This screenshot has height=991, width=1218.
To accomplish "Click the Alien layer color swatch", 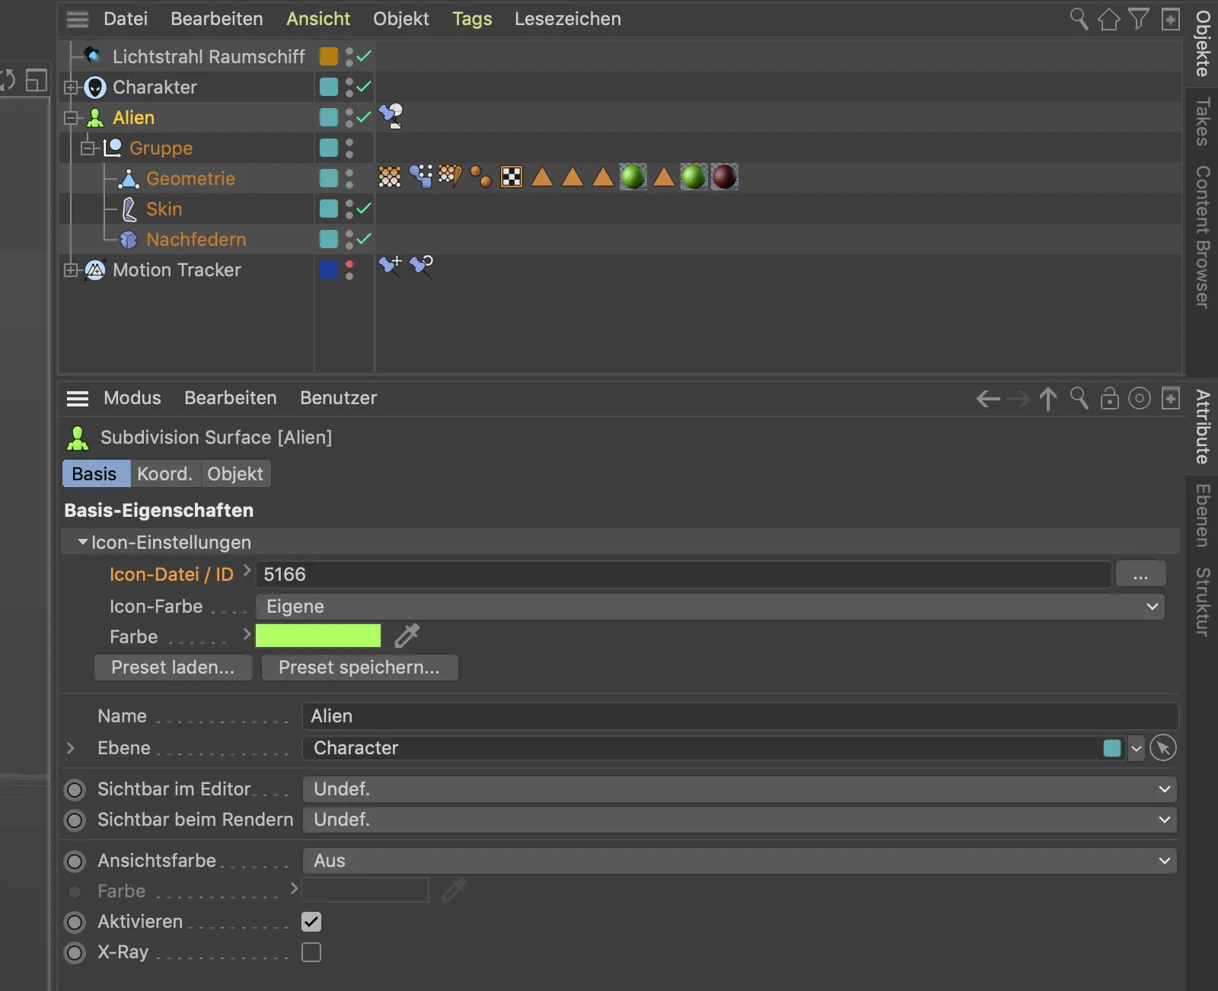I will [x=329, y=117].
